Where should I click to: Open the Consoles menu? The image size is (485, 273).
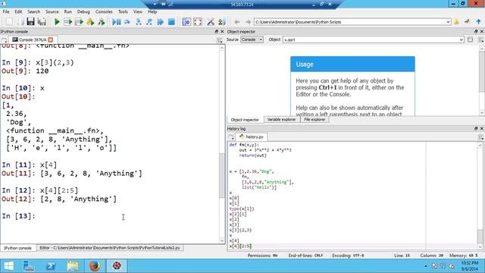(x=104, y=12)
